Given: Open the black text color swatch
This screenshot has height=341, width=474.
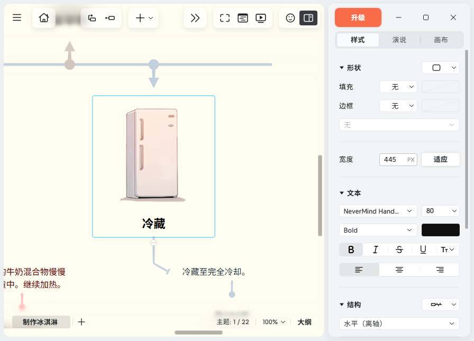Looking at the screenshot, I should pos(441,230).
